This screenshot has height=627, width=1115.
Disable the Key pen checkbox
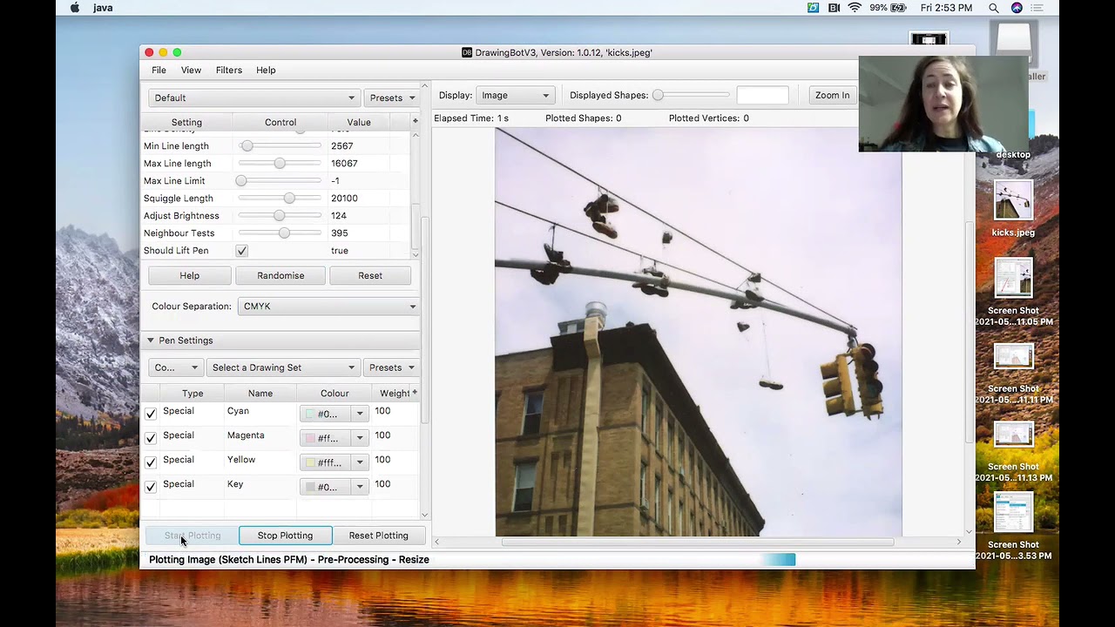click(151, 486)
